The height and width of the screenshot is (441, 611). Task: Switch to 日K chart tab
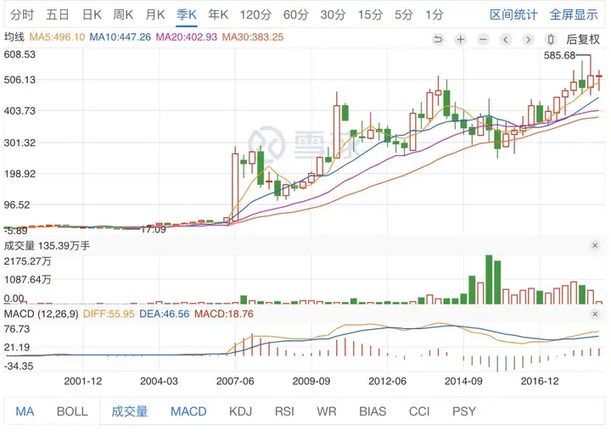tap(92, 14)
